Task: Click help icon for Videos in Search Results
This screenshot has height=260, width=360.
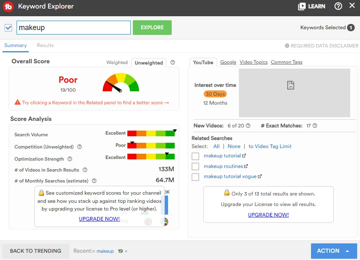Action: coord(85,170)
